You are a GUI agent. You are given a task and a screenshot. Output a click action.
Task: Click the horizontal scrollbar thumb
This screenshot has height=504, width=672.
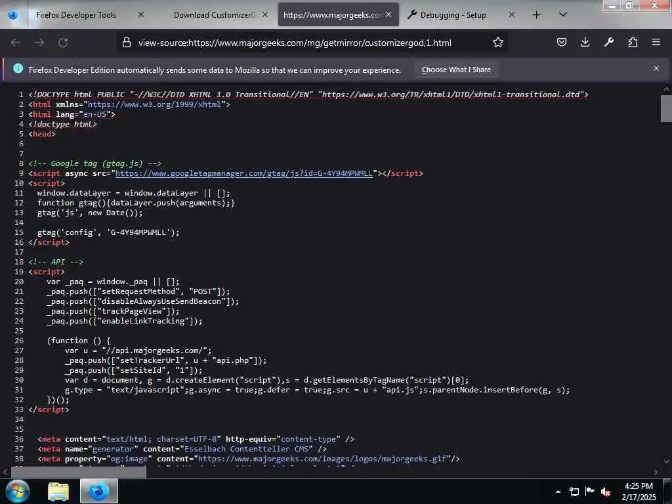tap(79, 472)
